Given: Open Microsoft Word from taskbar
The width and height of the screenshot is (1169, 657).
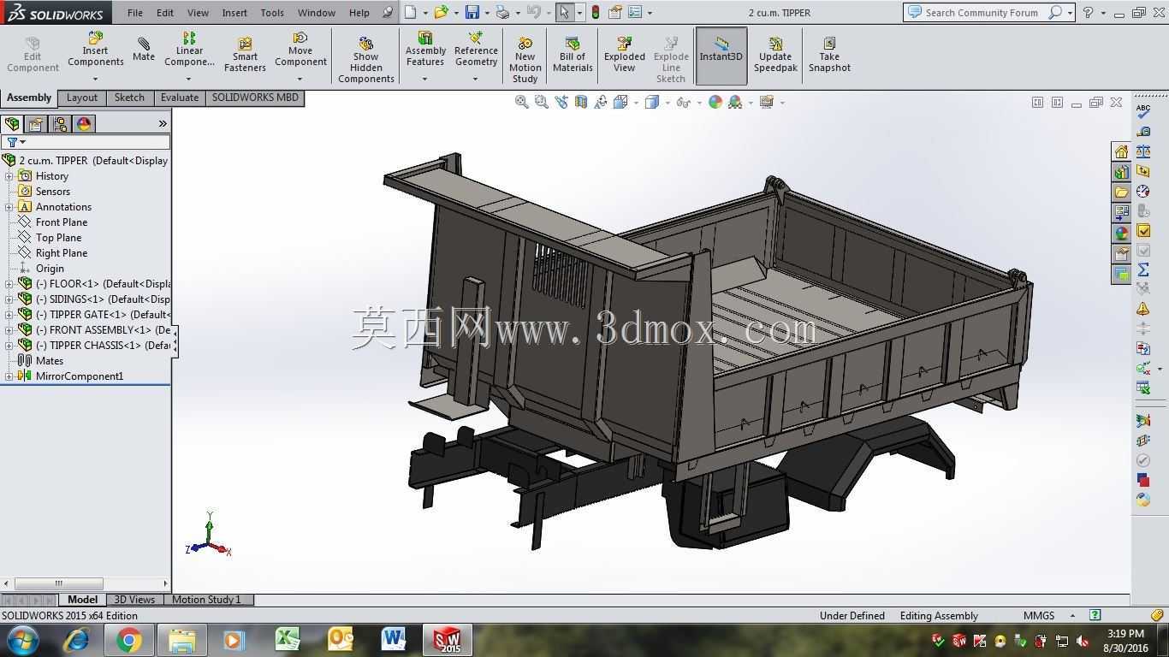Looking at the screenshot, I should pos(393,640).
